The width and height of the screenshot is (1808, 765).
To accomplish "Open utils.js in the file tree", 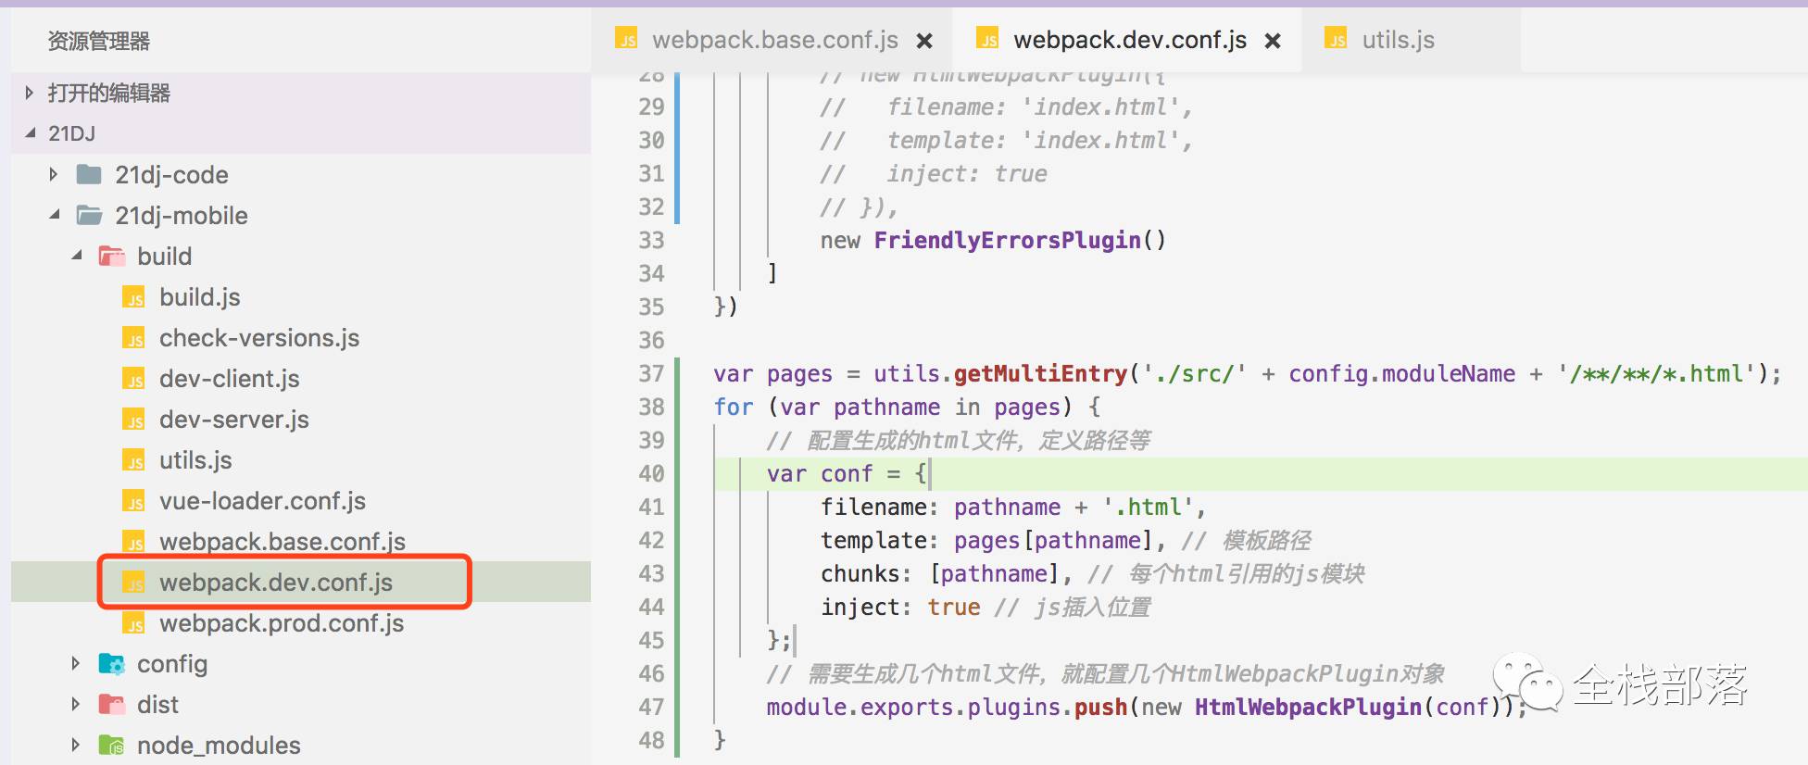I will pos(195,460).
